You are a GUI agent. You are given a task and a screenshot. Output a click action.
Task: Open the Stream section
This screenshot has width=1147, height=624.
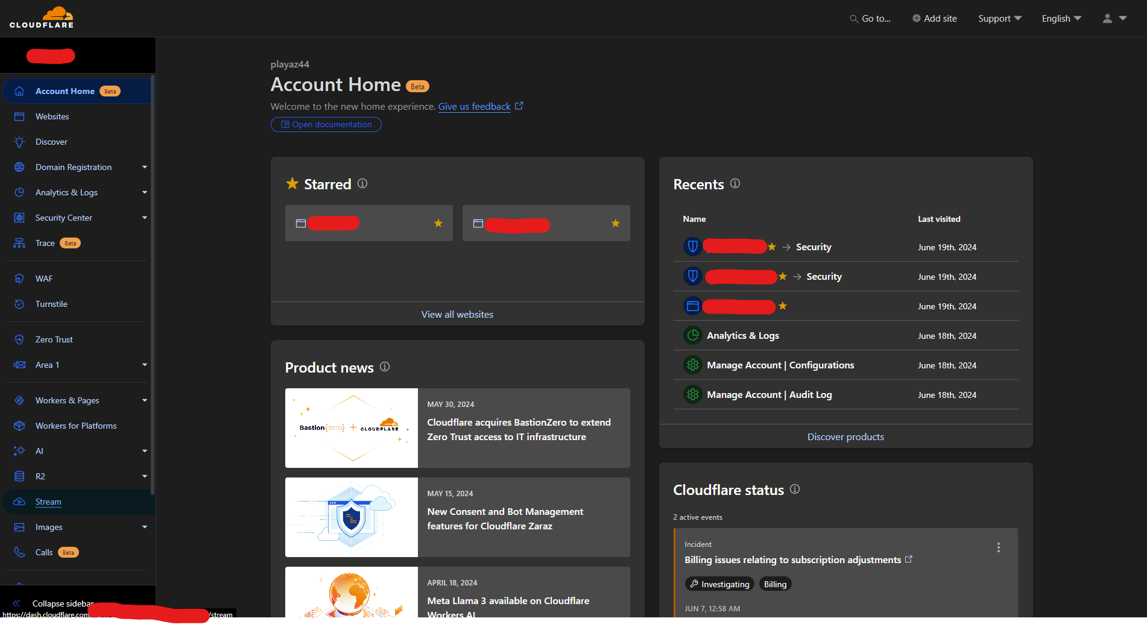tap(48, 502)
